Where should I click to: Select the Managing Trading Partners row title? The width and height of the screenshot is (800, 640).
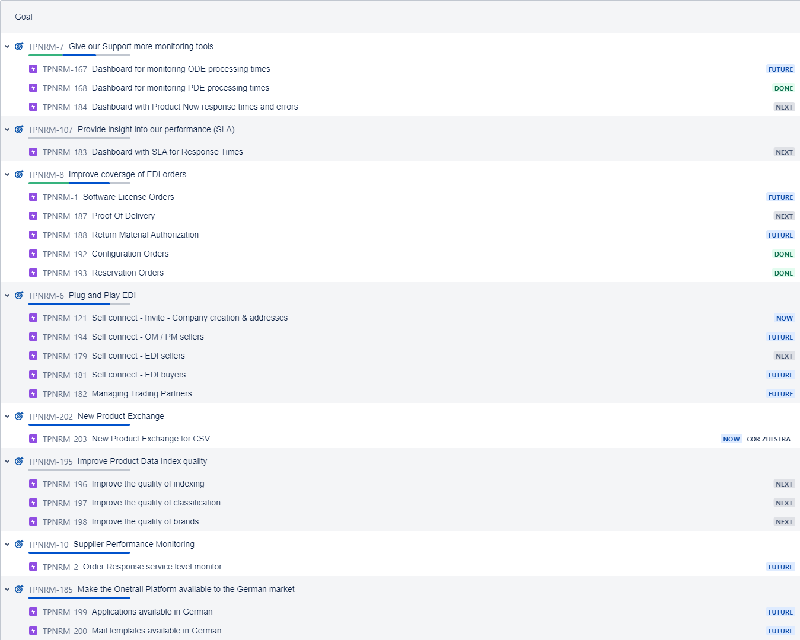pos(142,393)
